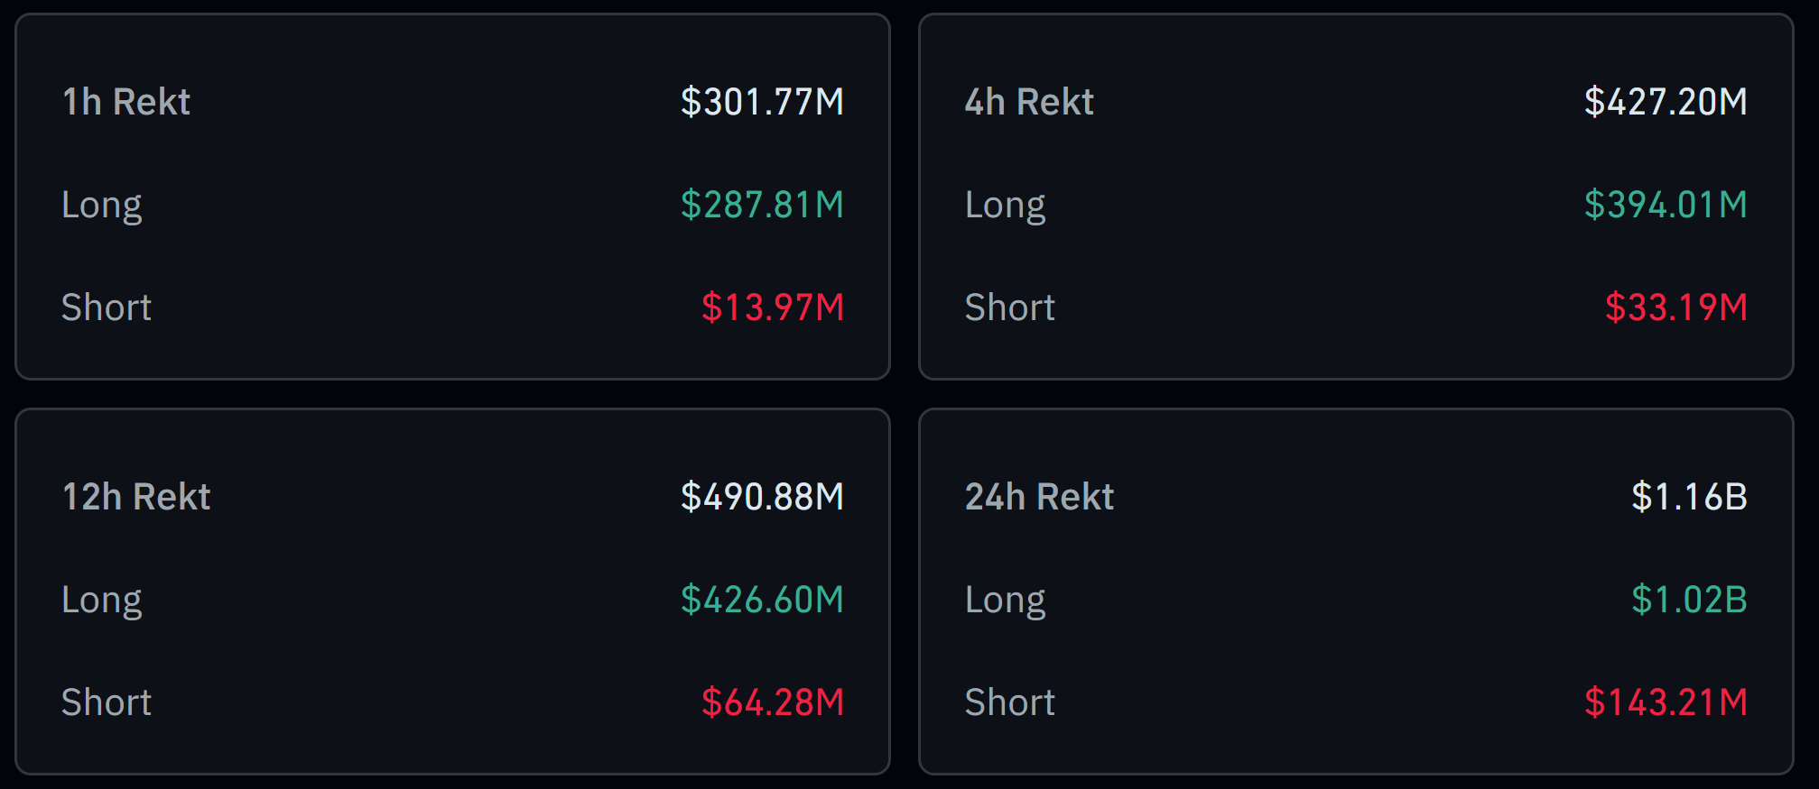This screenshot has height=789, width=1819.
Task: Click the Short label in 24h card
Action: 1010,702
